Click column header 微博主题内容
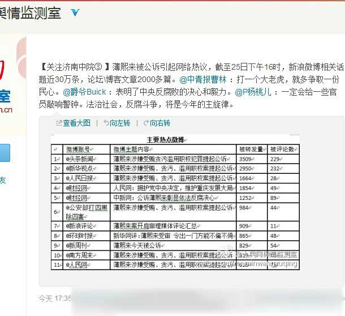345x316 pixels. tap(131, 150)
